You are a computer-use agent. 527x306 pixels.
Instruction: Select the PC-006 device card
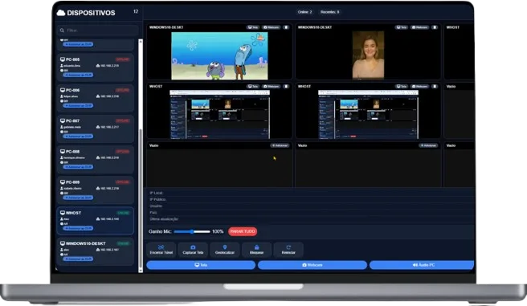pos(95,98)
